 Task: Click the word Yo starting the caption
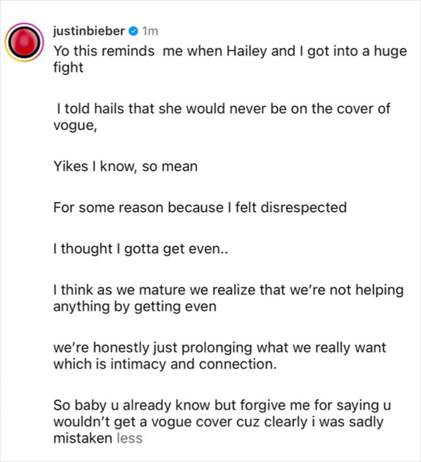coord(61,51)
